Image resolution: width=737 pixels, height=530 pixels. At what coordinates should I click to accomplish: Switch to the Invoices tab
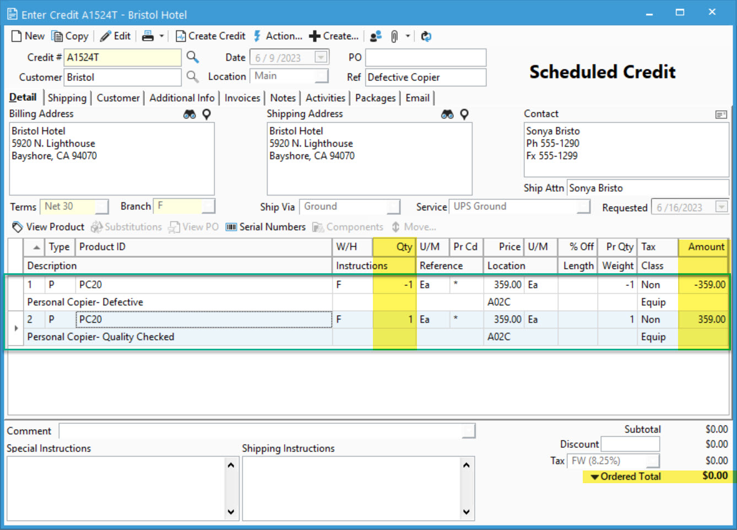click(x=242, y=98)
